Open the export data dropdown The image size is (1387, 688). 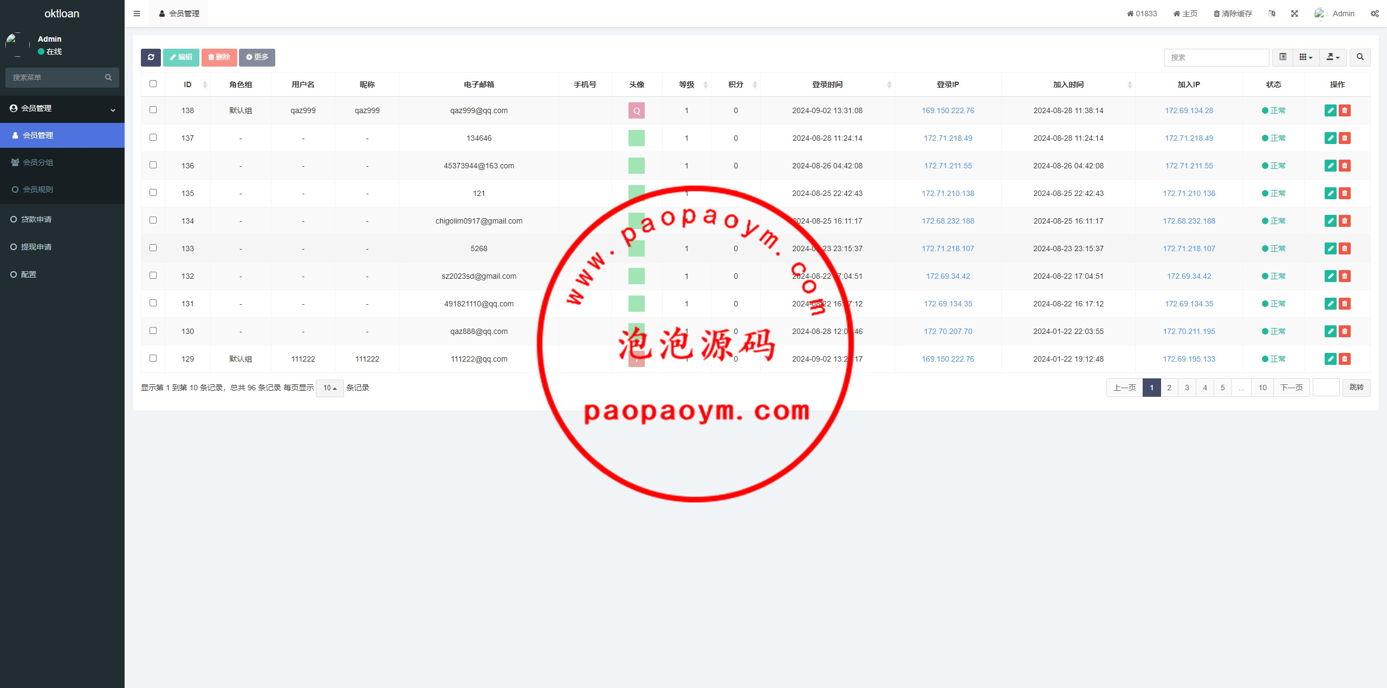pos(1333,57)
